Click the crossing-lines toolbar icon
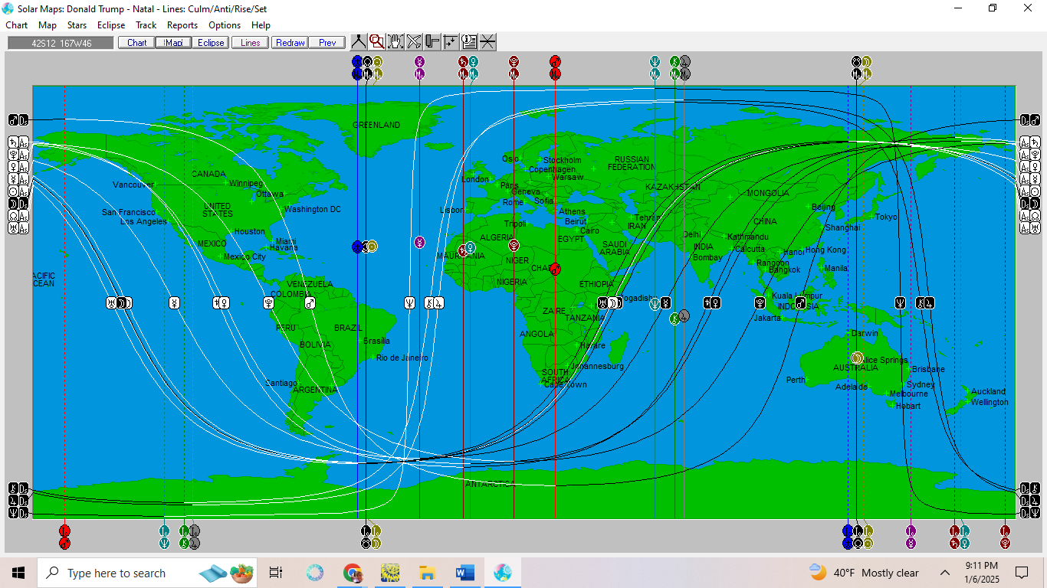Screen dimensions: 1047x588 pyautogui.click(x=487, y=42)
